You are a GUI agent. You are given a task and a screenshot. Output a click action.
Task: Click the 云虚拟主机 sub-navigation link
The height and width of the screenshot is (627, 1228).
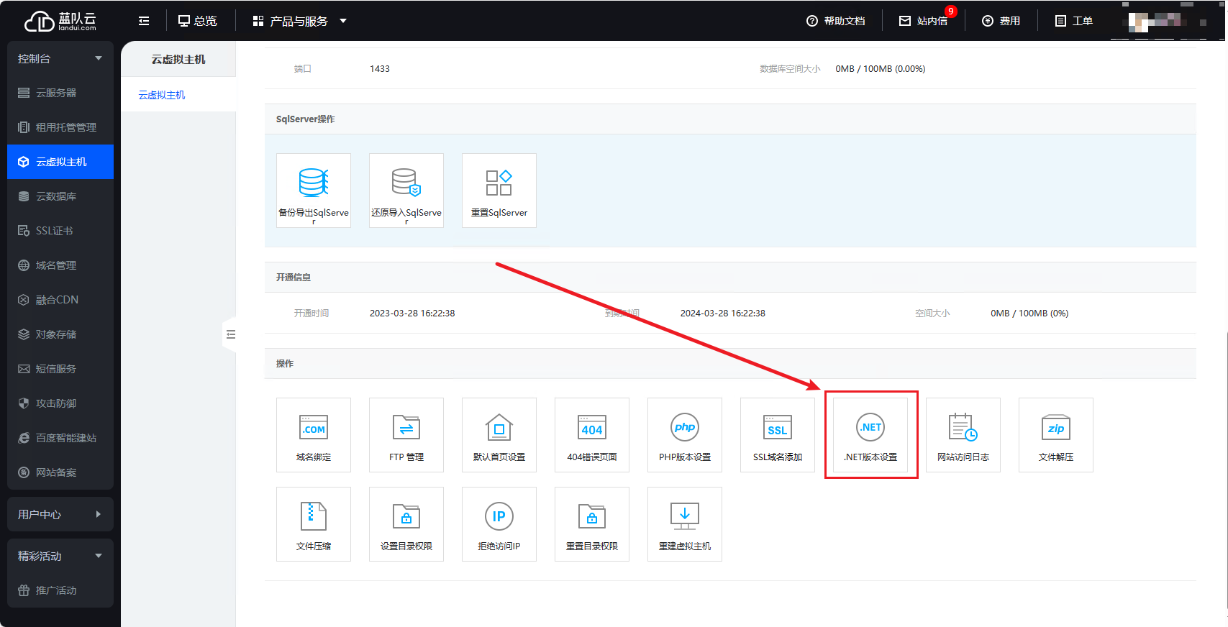pos(162,95)
